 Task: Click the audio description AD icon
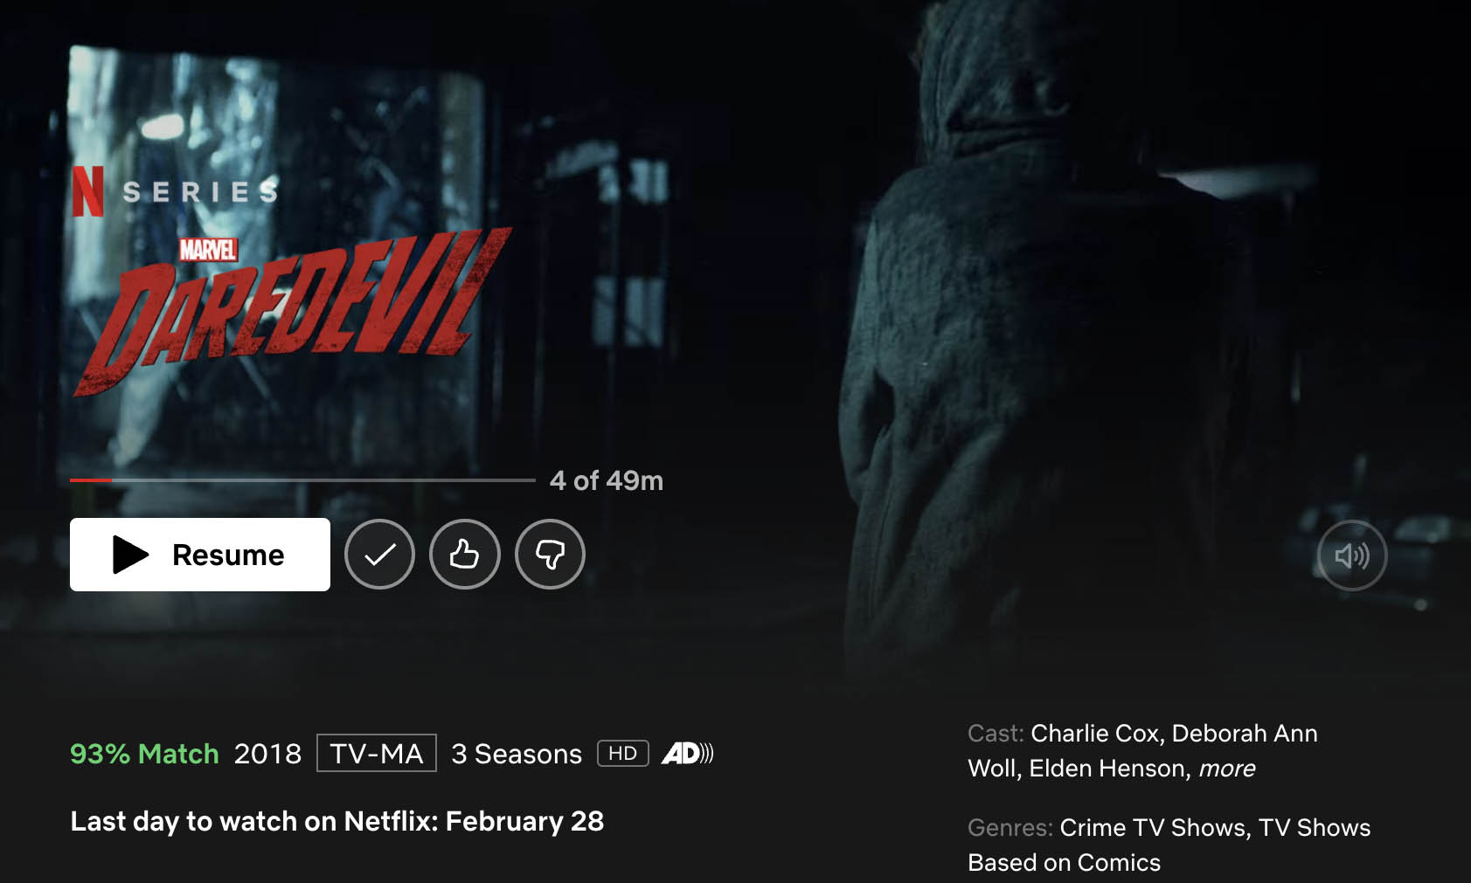(x=688, y=753)
